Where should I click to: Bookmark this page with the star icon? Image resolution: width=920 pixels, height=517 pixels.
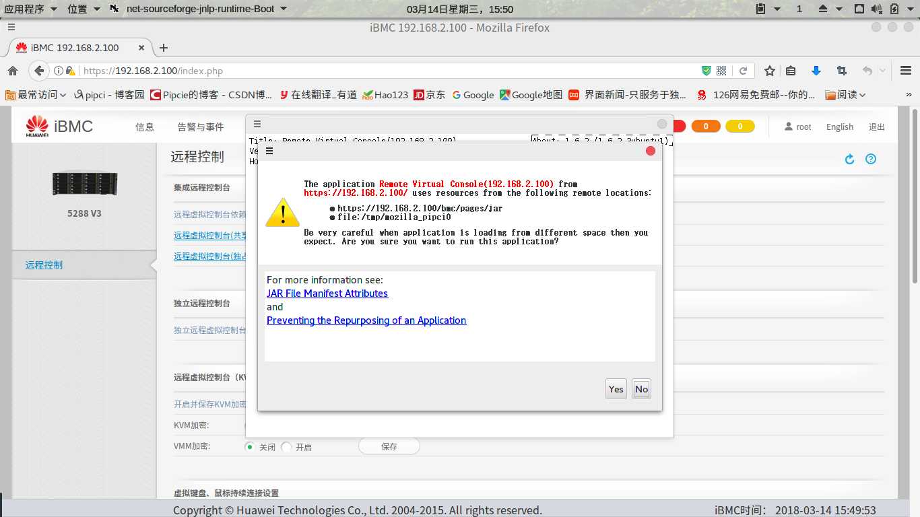point(769,71)
